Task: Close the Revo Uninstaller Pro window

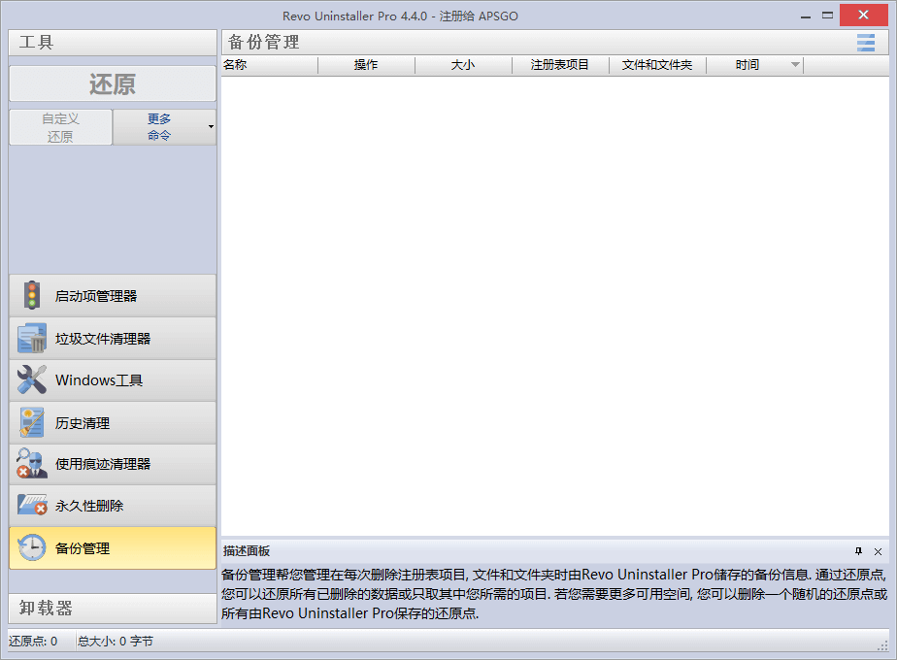Action: [x=864, y=15]
